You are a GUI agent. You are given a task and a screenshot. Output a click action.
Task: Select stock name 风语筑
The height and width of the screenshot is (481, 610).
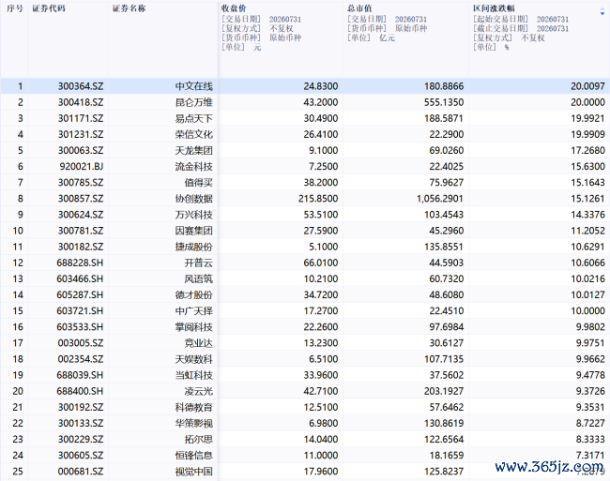coord(198,278)
